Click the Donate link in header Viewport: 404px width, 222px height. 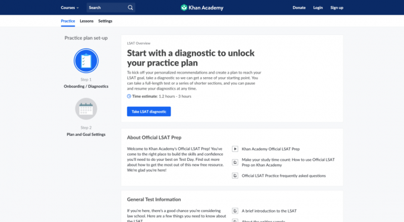click(299, 8)
